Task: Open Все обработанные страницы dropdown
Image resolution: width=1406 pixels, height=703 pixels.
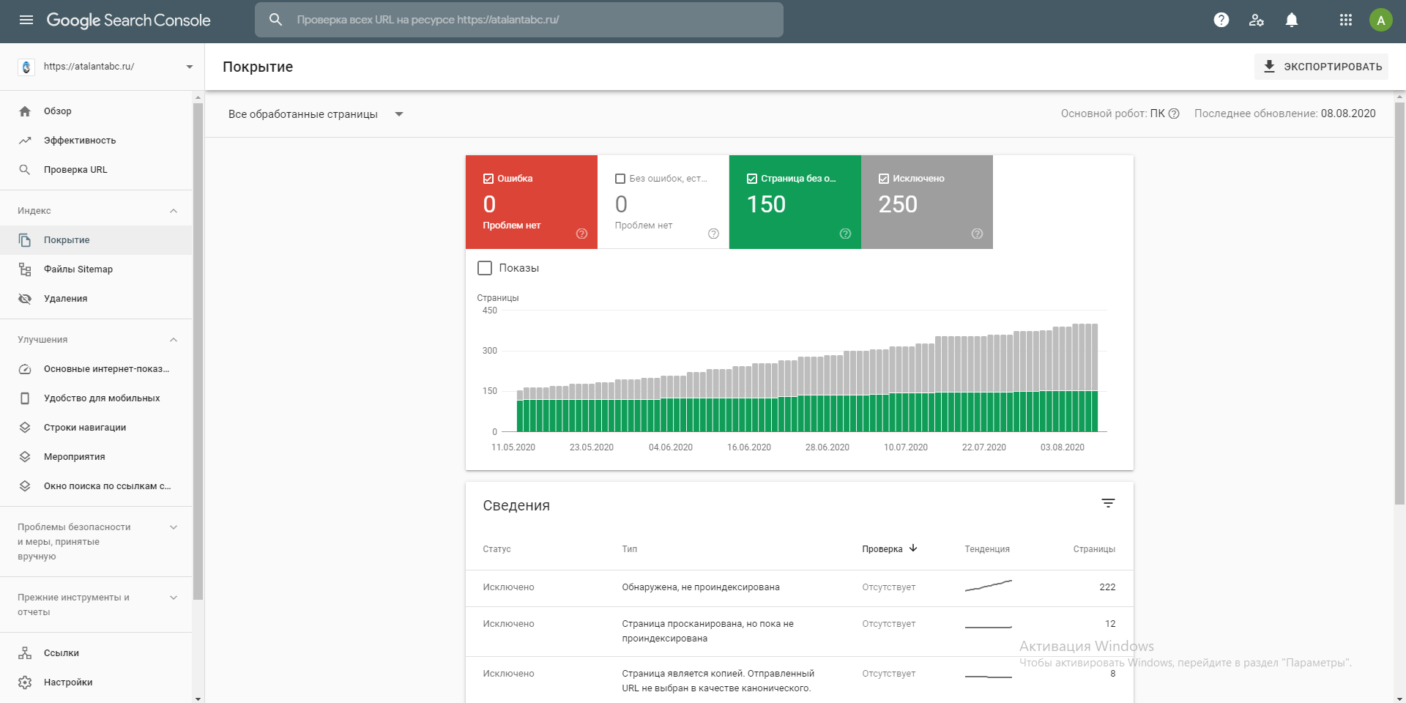Action: [x=316, y=114]
